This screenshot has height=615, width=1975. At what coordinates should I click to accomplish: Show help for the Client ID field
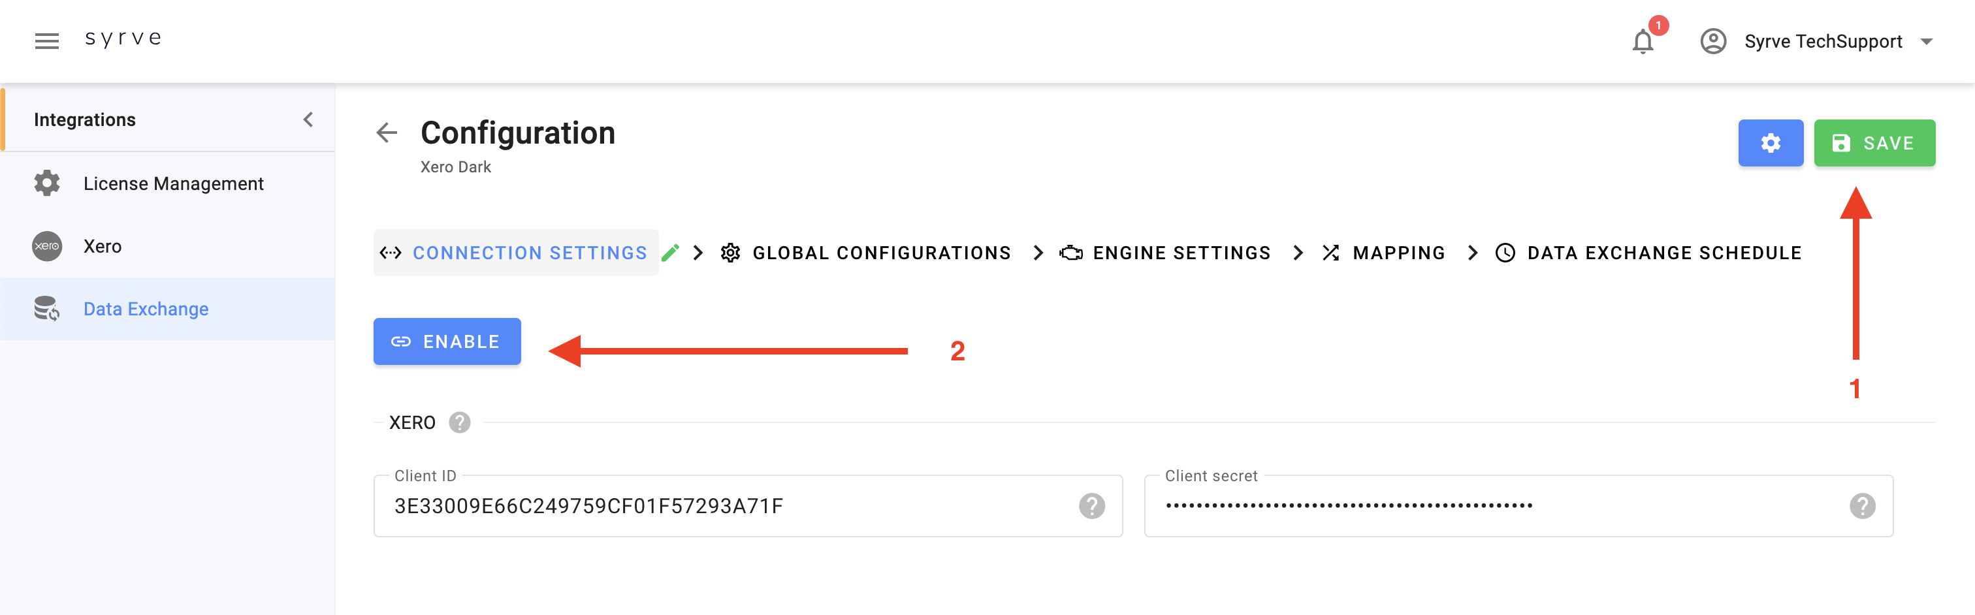[x=1092, y=506]
